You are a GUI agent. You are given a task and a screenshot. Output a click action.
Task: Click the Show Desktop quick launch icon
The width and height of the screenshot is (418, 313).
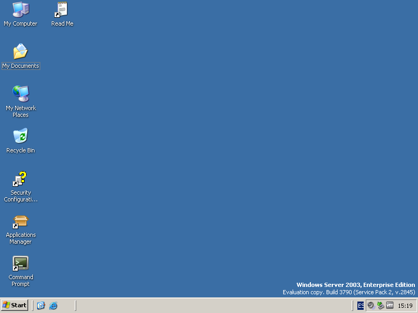[41, 305]
